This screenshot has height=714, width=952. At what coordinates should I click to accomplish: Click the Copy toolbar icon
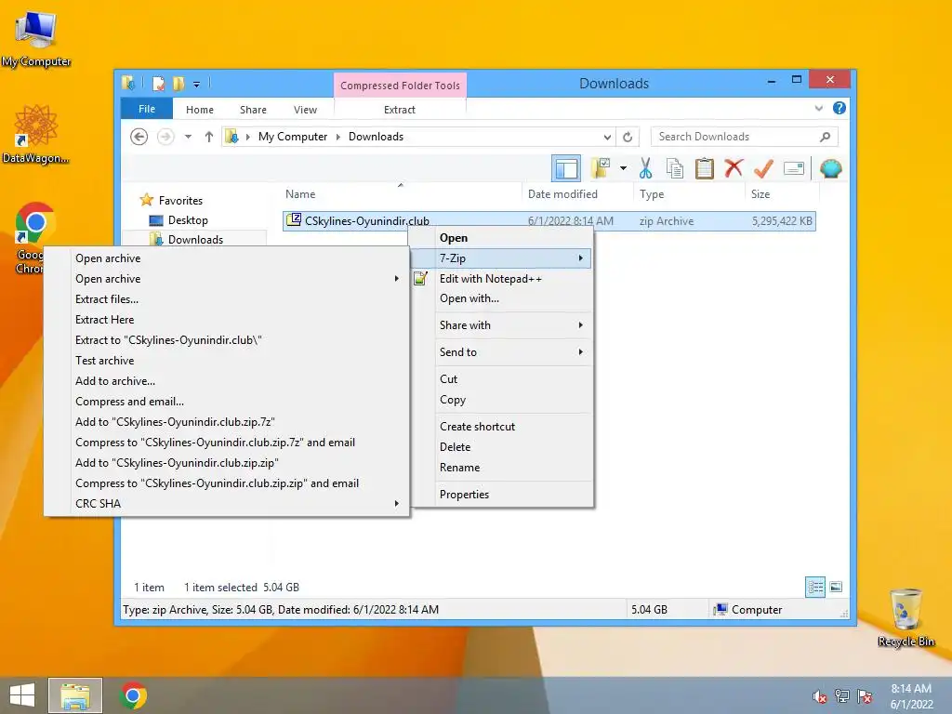[675, 168]
